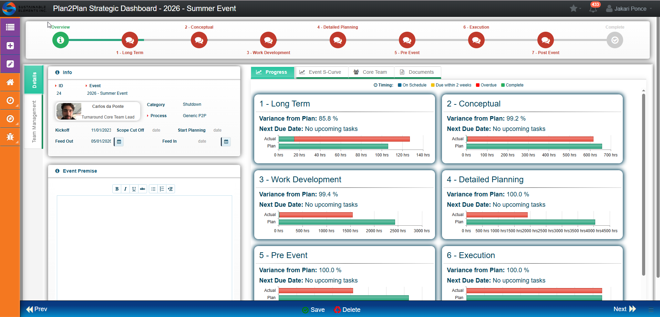Go to Next page
660x317 pixels.
(625, 309)
